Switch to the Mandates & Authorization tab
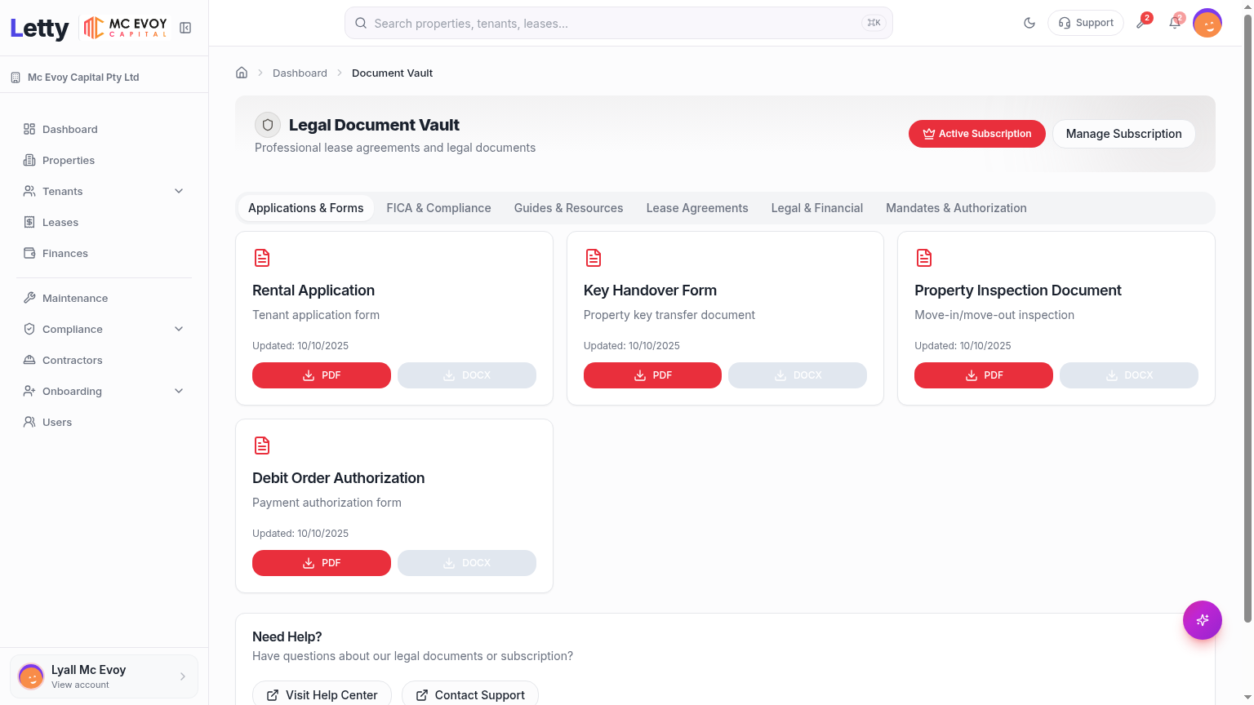The width and height of the screenshot is (1254, 705). click(x=956, y=208)
